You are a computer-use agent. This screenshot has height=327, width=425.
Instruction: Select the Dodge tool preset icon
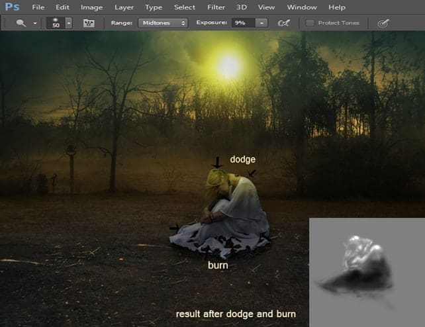point(21,23)
